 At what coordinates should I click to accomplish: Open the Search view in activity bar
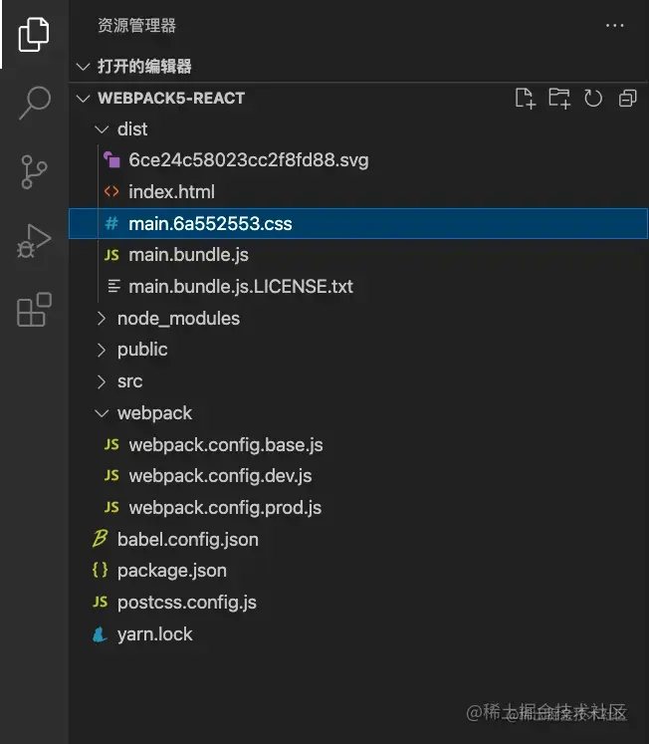click(x=35, y=103)
